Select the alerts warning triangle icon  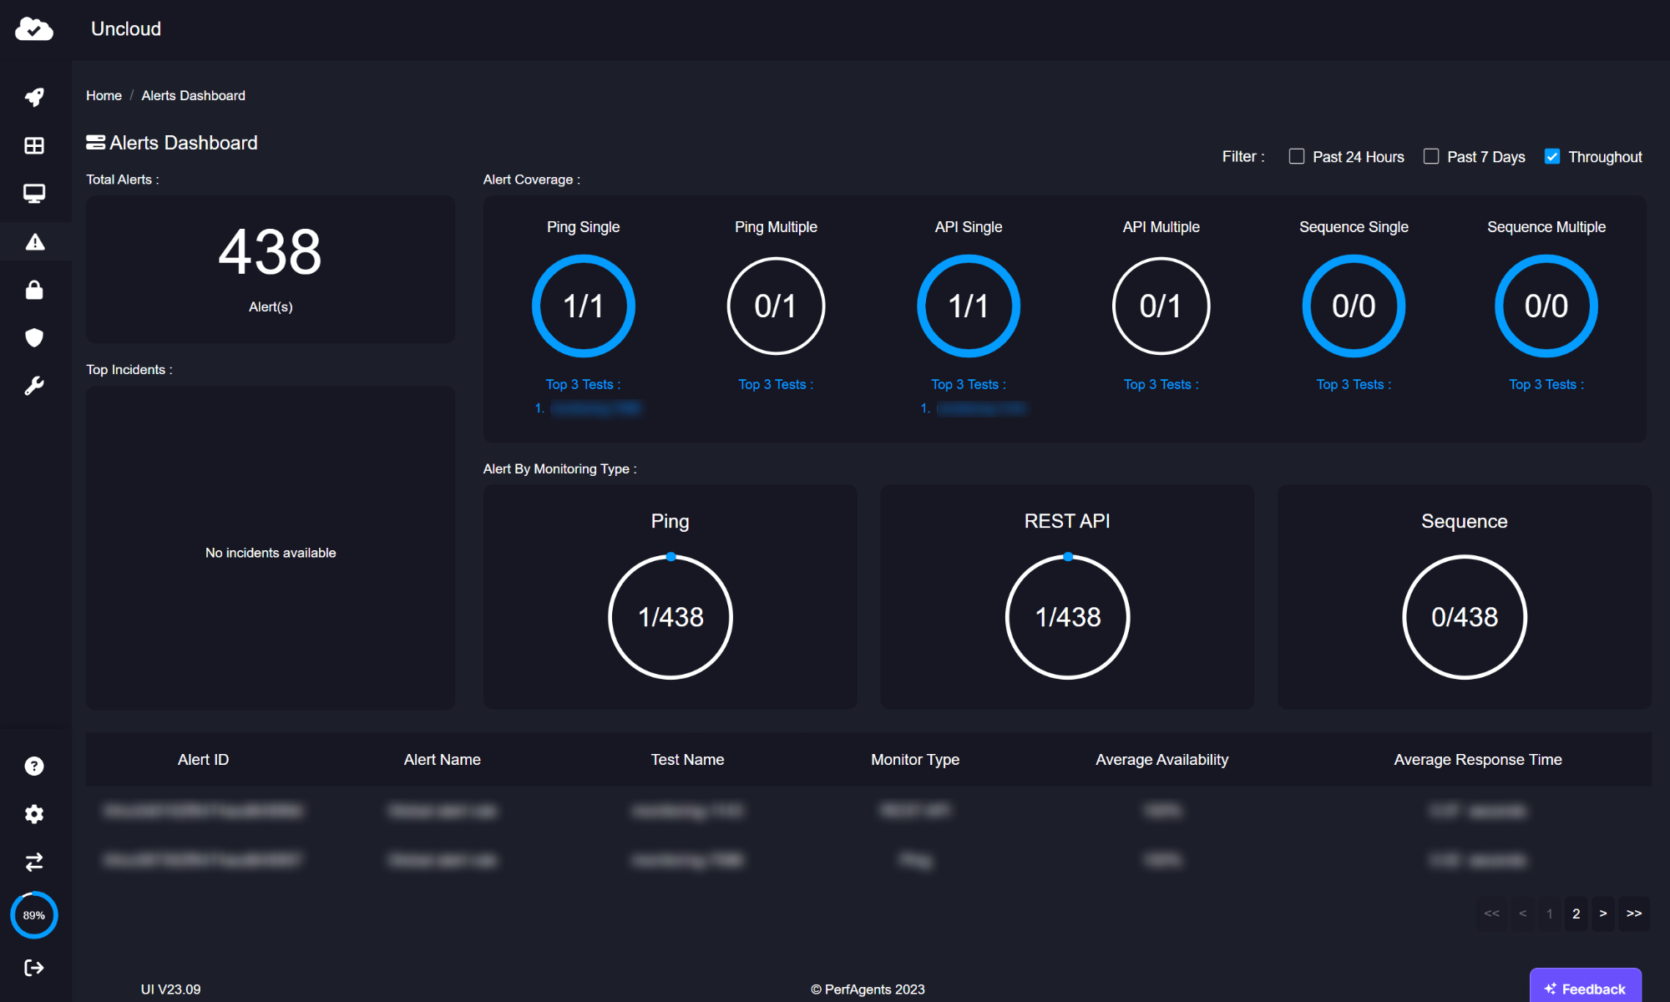(34, 242)
